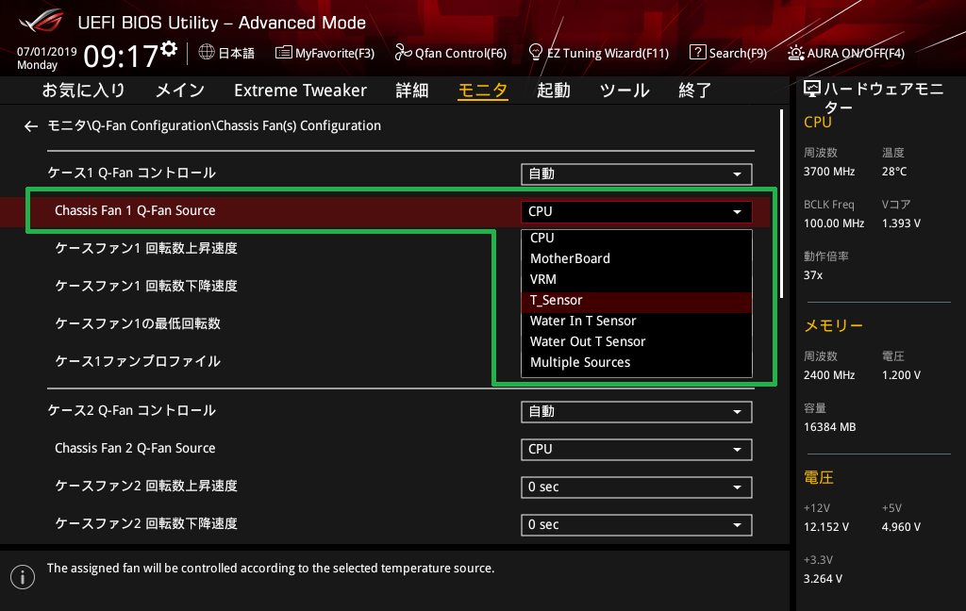This screenshot has width=966, height=611.
Task: Click the settings list scrollbar
Action: pos(781,204)
